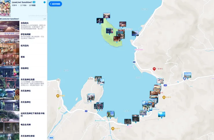Open the 松月店内 list entry
Screen dimensions: 214x140
23,49
